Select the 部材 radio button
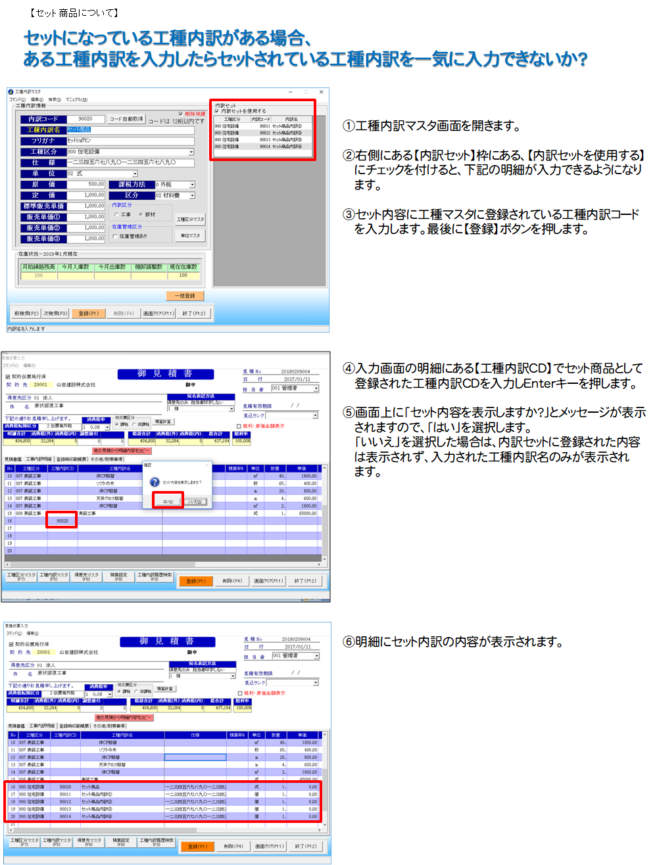 [141, 214]
